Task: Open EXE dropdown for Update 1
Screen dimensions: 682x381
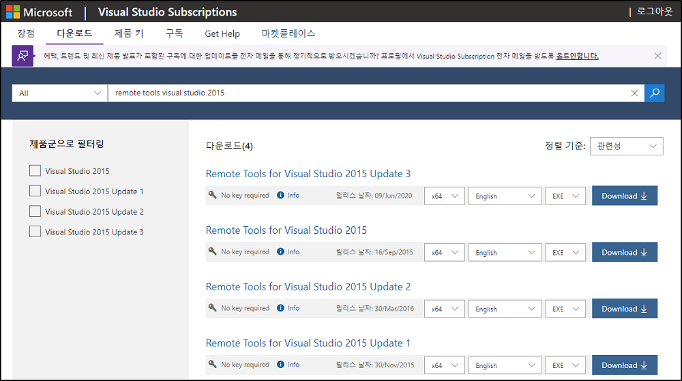Action: 565,365
